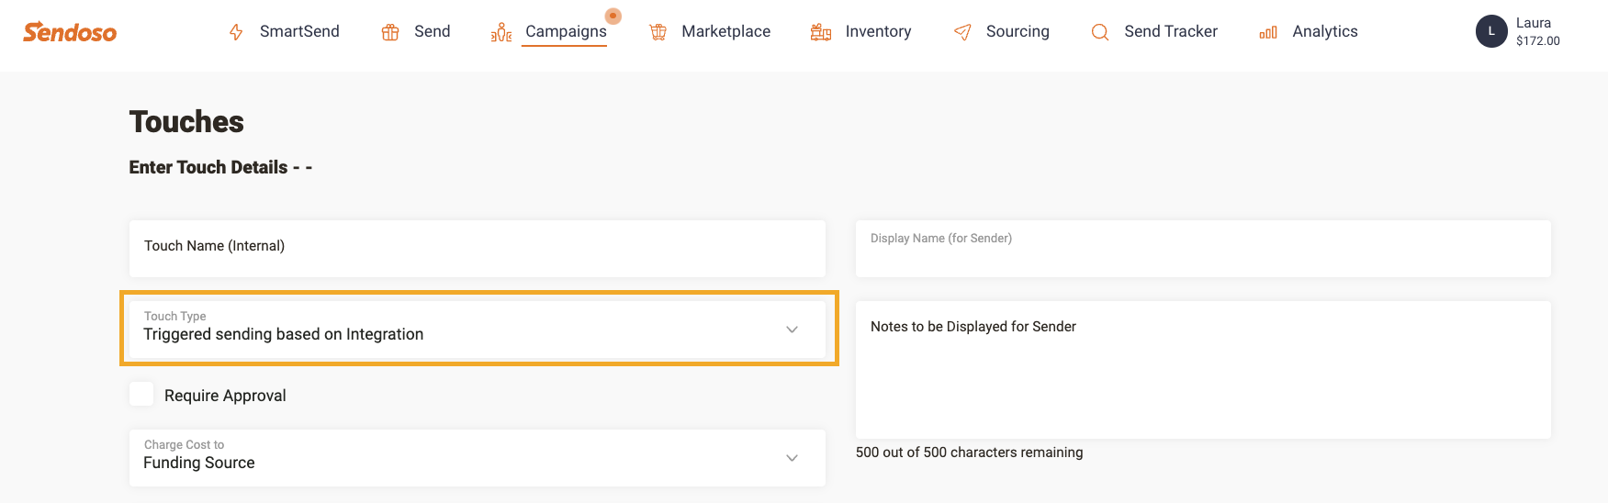Focus the Touch Name (Internal) field
The width and height of the screenshot is (1608, 503).
[478, 249]
